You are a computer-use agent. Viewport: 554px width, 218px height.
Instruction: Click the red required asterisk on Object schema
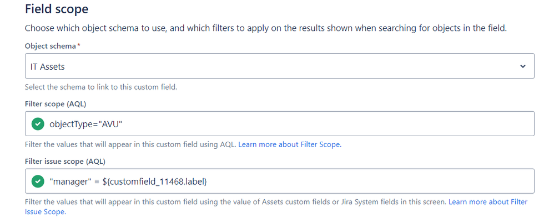pos(78,46)
